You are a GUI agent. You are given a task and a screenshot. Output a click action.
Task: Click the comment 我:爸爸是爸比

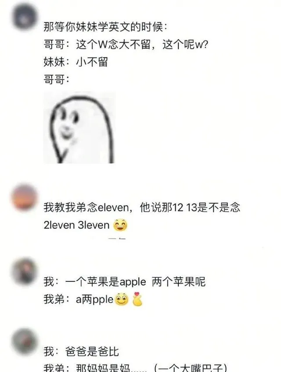(x=81, y=351)
